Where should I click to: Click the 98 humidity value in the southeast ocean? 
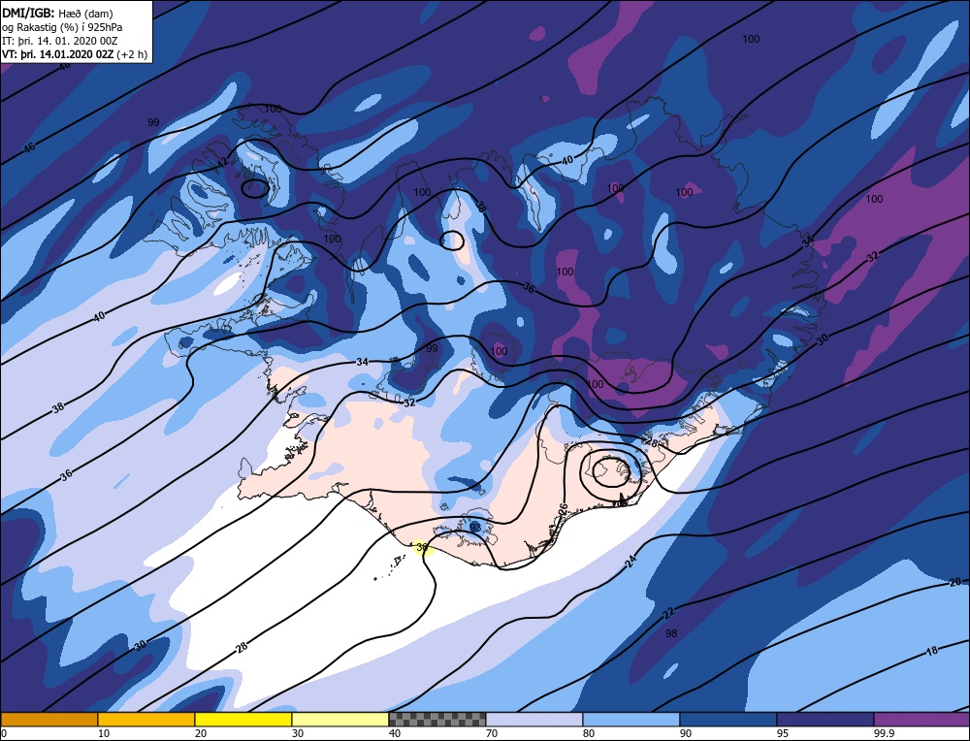[x=671, y=633]
